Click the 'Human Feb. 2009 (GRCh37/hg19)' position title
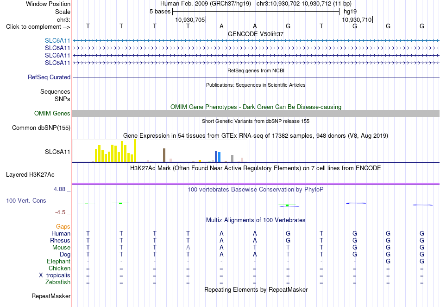Screen dimensions: 440x307 [x=205, y=4]
